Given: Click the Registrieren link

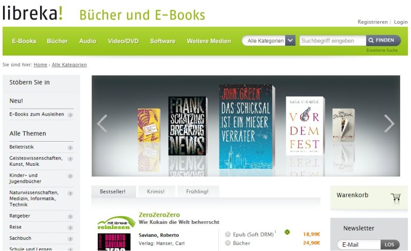Looking at the screenshot, I should (x=372, y=22).
